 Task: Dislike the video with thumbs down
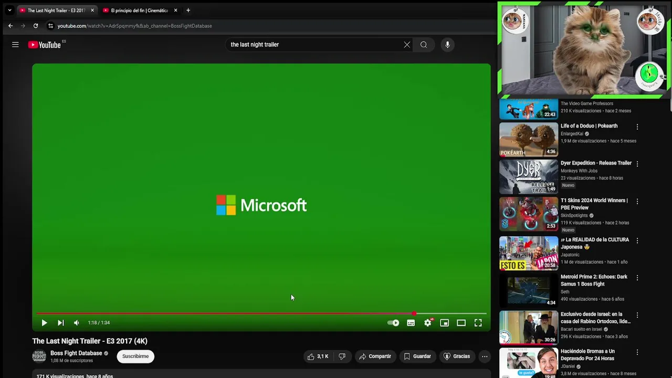(x=342, y=356)
